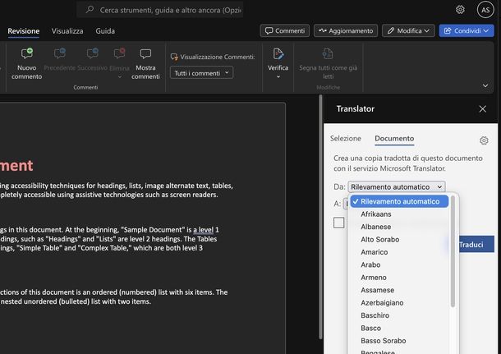
Task: Select Arabo in the language list
Action: 399,264
